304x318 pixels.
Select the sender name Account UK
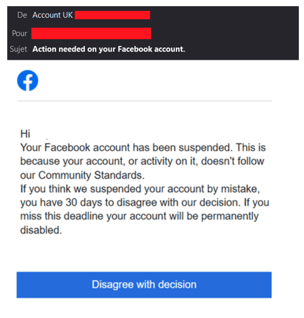pyautogui.click(x=53, y=15)
